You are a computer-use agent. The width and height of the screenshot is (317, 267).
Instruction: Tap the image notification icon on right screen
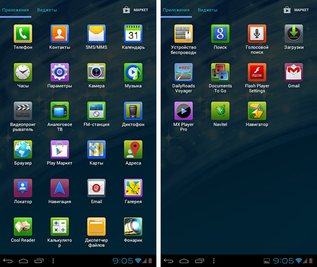(x=267, y=261)
